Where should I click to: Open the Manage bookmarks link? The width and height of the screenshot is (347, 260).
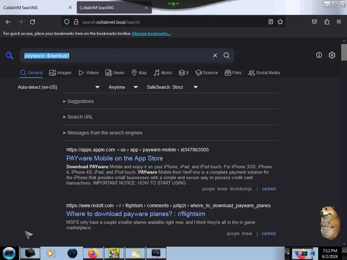151,34
